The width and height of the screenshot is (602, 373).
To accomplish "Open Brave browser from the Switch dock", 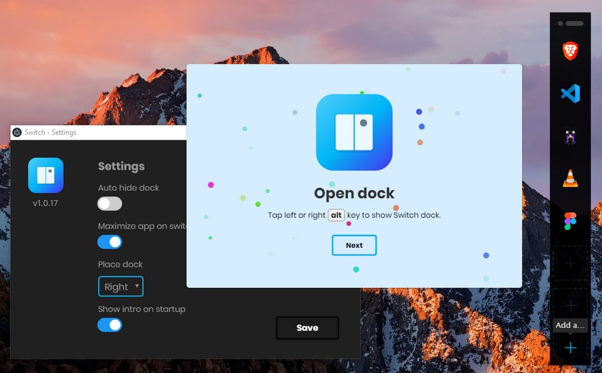I will click(x=570, y=51).
